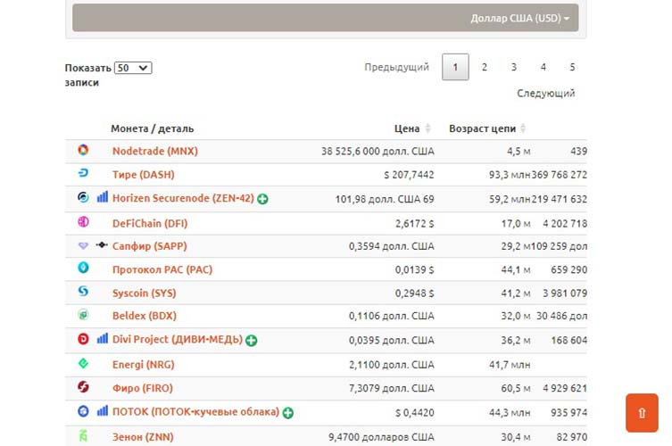672x446 pixels.
Task: Open the Energi (NRG) coin link
Action: [144, 363]
